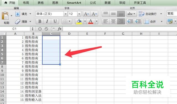
Task: Click cell A14 with value 14
Action: pyautogui.click(x=15, y=92)
